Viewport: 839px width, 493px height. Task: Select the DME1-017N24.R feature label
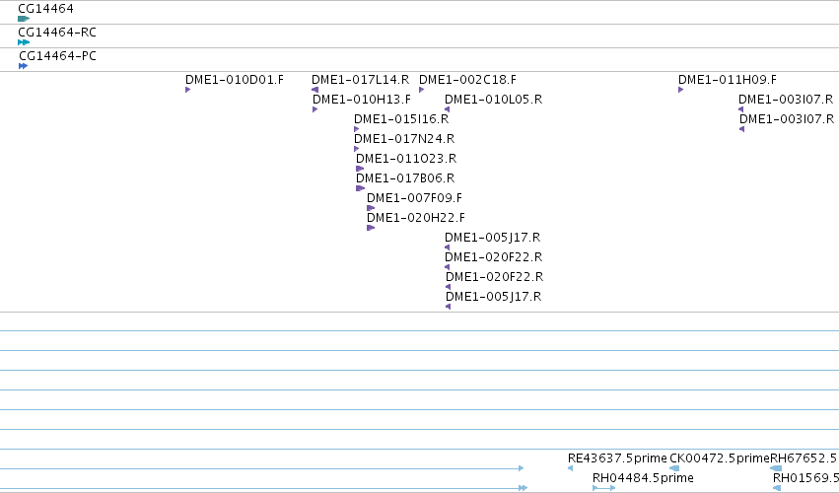[404, 139]
